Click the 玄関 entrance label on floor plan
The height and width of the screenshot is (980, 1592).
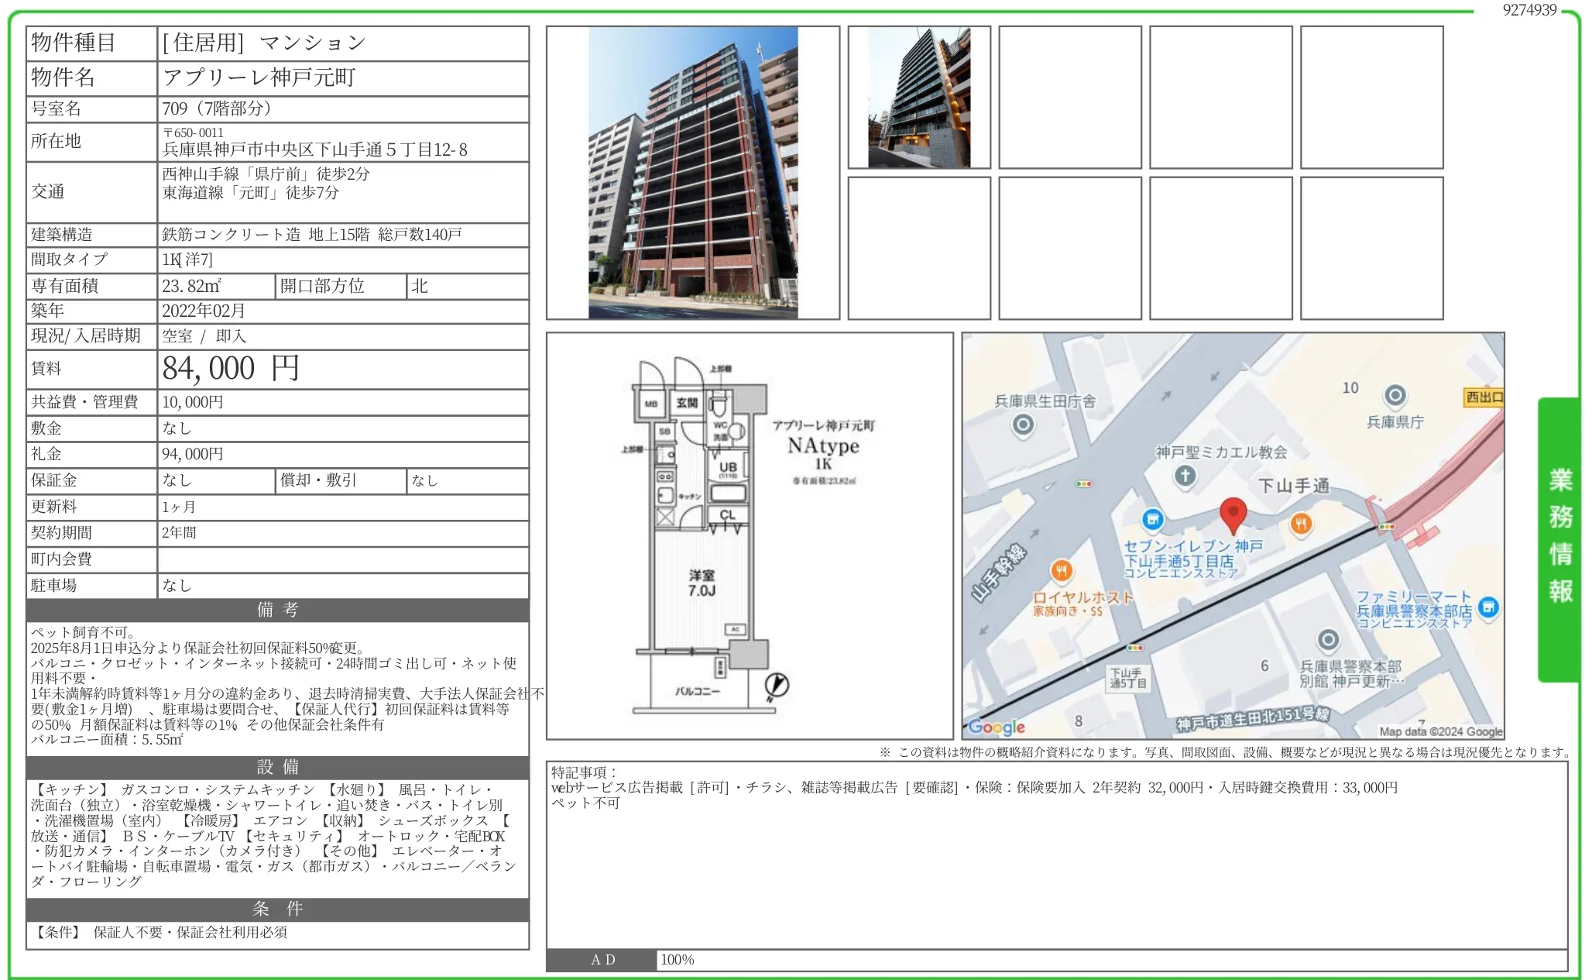coord(687,403)
